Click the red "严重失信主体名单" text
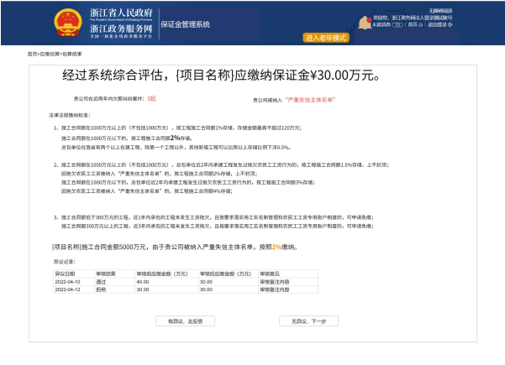The height and width of the screenshot is (365, 505). (x=310, y=100)
